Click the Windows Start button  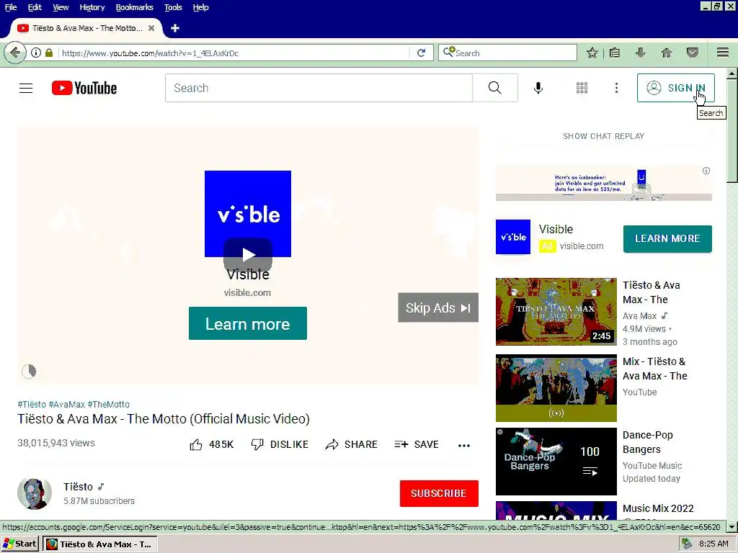19,544
